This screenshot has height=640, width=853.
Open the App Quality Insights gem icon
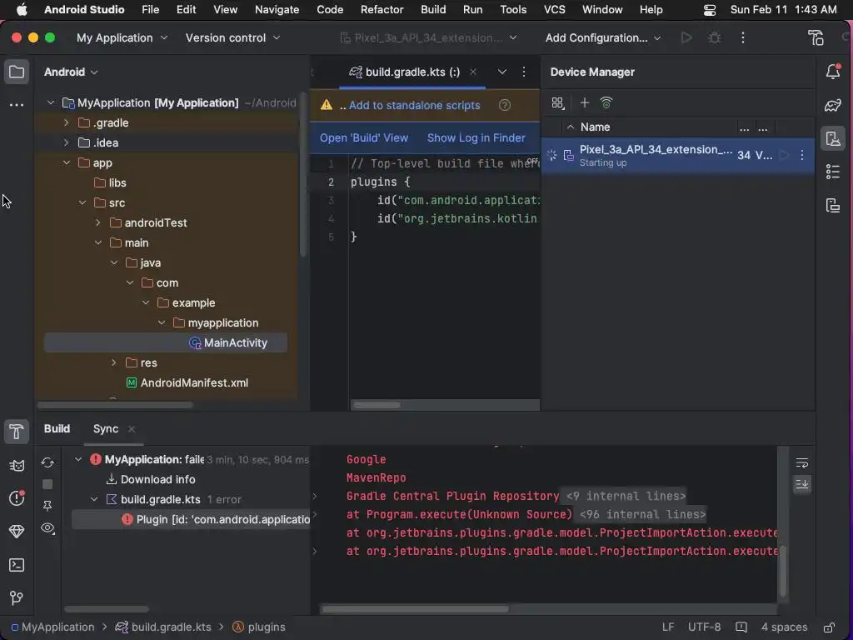click(17, 531)
